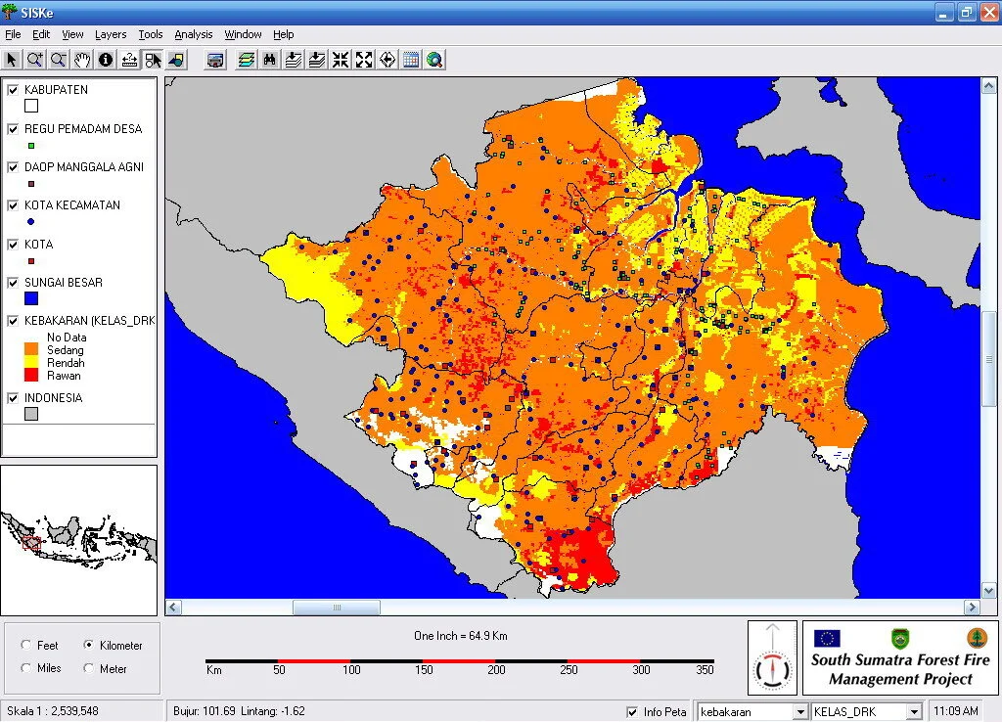The height and width of the screenshot is (722, 1002).
Task: Select the pan hand tool
Action: [82, 60]
